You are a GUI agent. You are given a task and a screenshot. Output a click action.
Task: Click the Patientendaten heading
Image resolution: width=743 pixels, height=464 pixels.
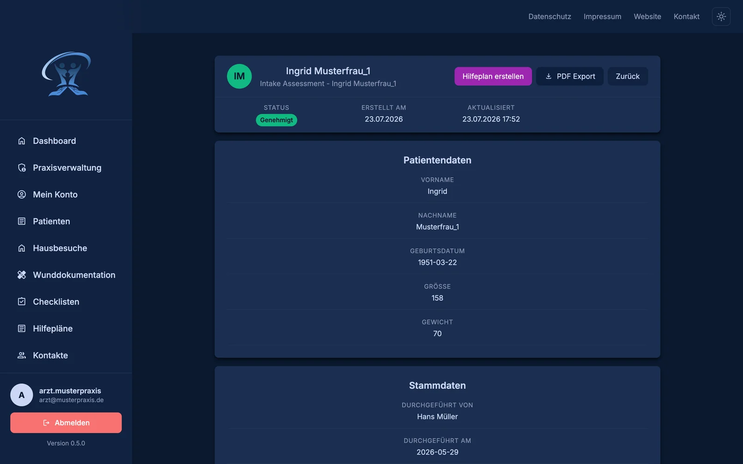point(437,160)
